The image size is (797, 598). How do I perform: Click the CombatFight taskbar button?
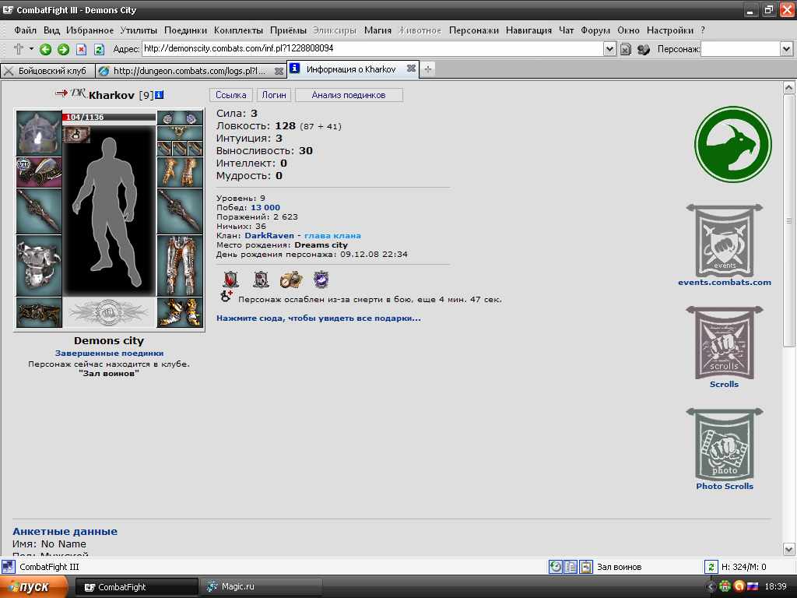coord(137,587)
